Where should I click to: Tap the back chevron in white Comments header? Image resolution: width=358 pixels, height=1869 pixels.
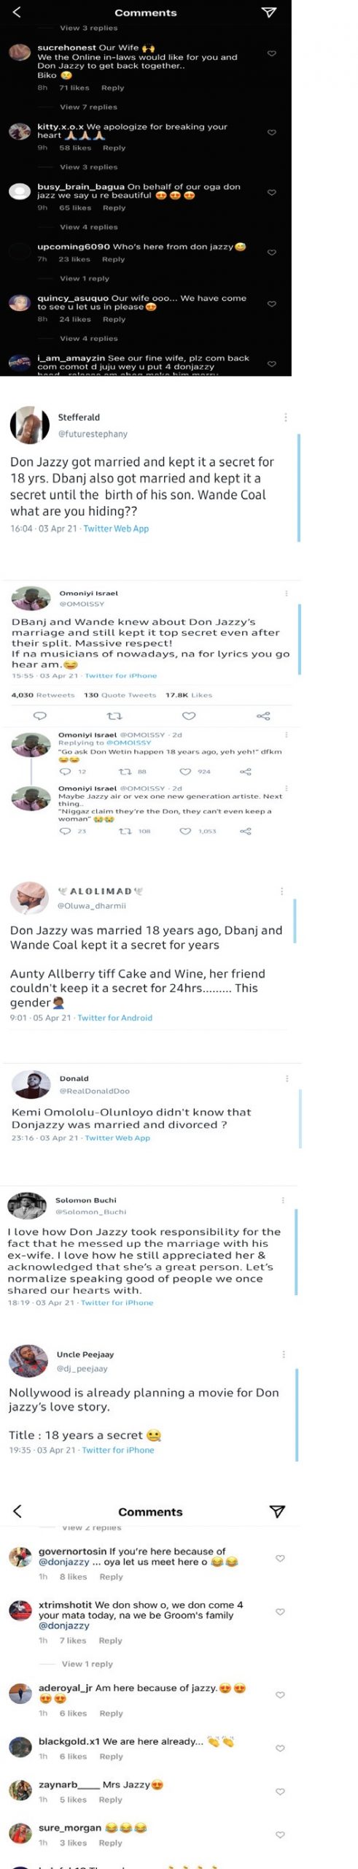tap(17, 1511)
